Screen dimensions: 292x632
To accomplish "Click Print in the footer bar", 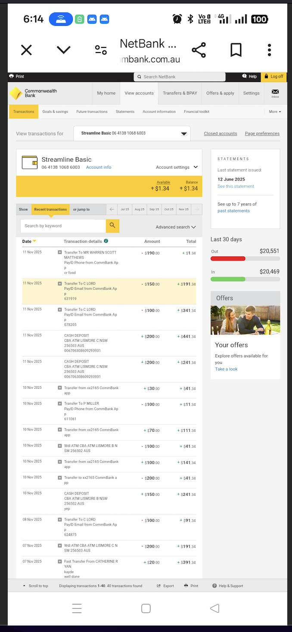I will coord(191,586).
